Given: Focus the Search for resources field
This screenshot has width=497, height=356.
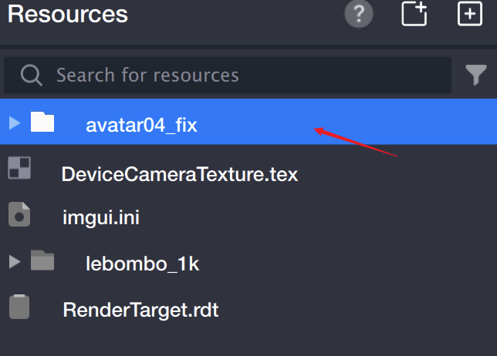Looking at the screenshot, I should 232,76.
